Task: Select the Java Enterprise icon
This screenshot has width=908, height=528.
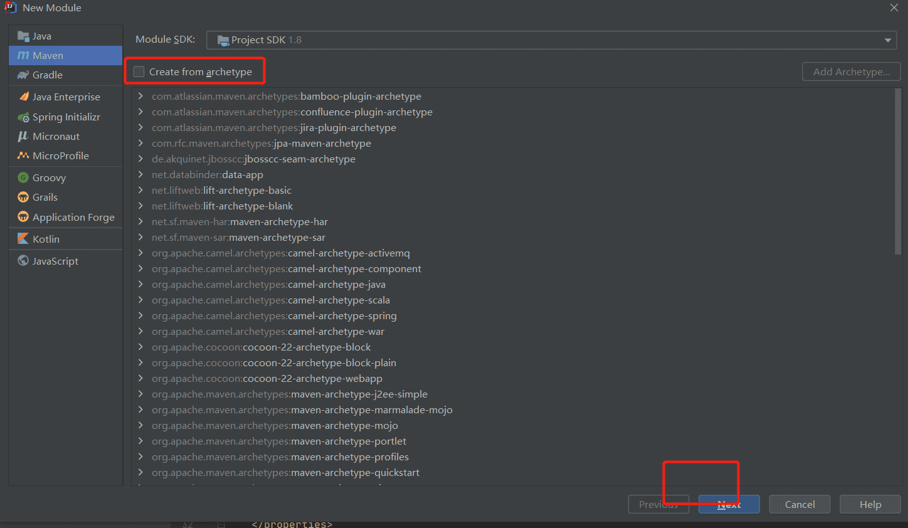Action: coord(23,97)
